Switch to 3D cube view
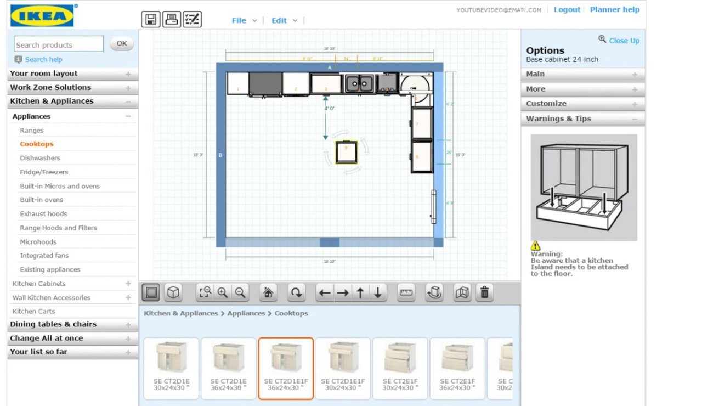The width and height of the screenshot is (702, 406). (x=173, y=292)
